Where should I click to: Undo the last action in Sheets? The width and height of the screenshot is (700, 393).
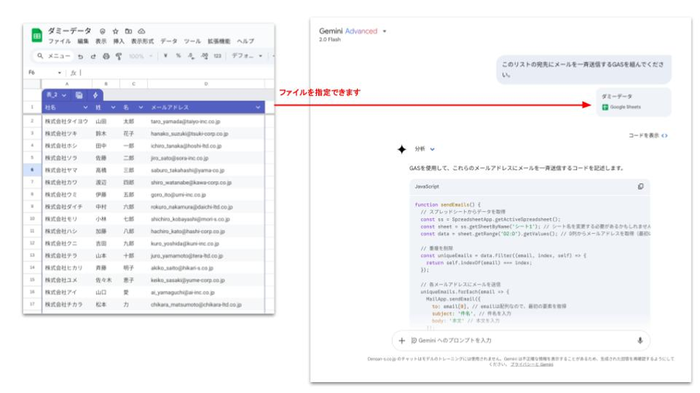coord(81,56)
